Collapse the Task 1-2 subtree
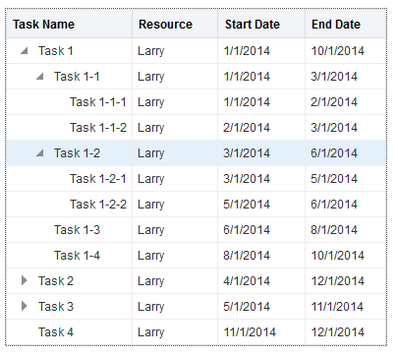The width and height of the screenshot is (398, 357). 39,153
